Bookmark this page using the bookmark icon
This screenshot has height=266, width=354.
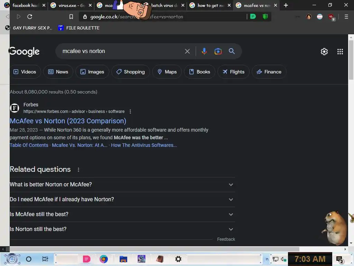click(71, 17)
